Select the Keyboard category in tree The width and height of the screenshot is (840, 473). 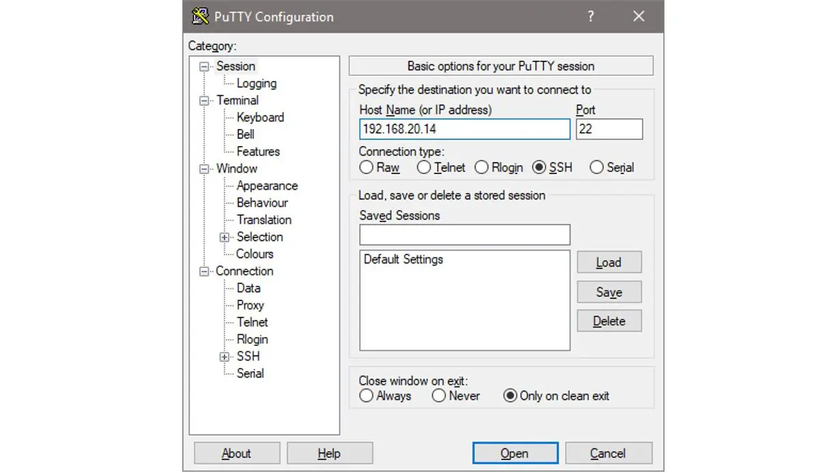[260, 117]
